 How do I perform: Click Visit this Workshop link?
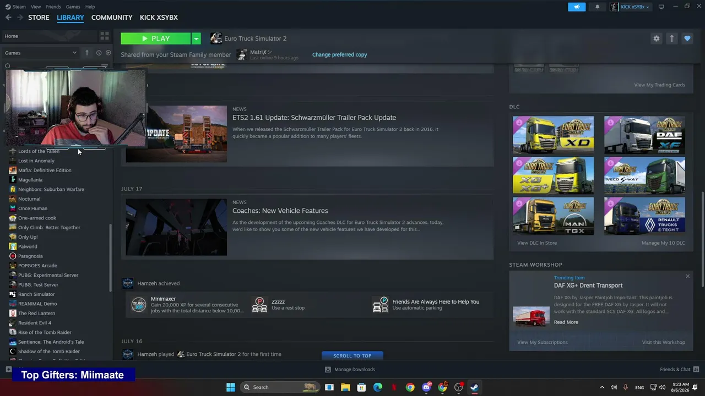(x=663, y=342)
